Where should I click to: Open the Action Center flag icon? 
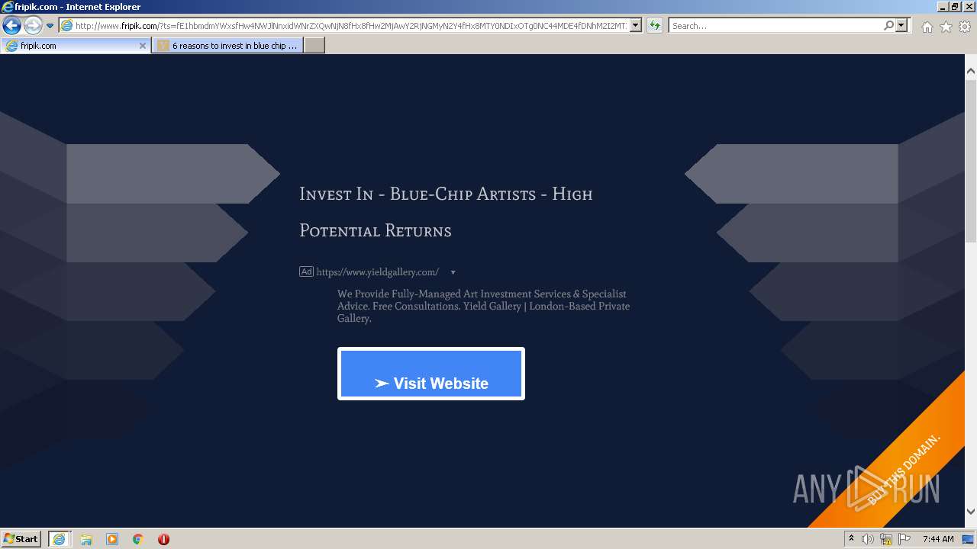[x=904, y=539]
